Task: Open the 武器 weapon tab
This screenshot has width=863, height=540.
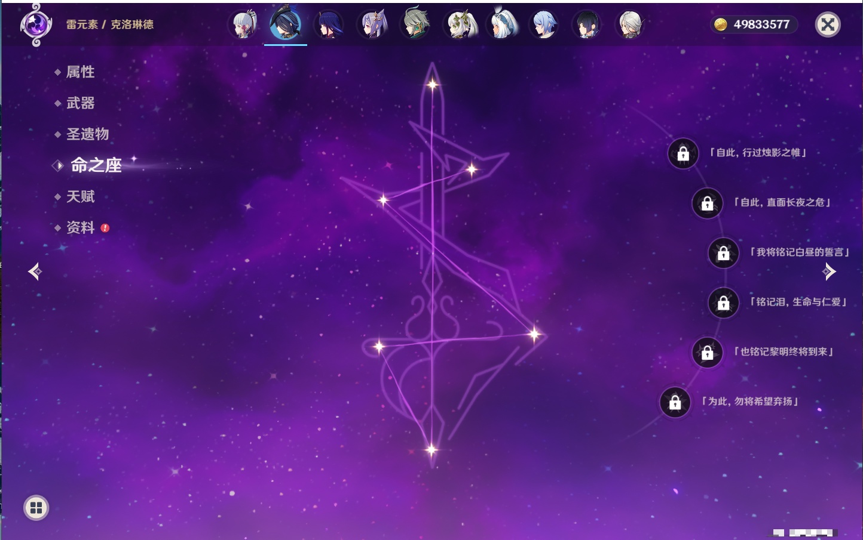Action: (x=80, y=103)
